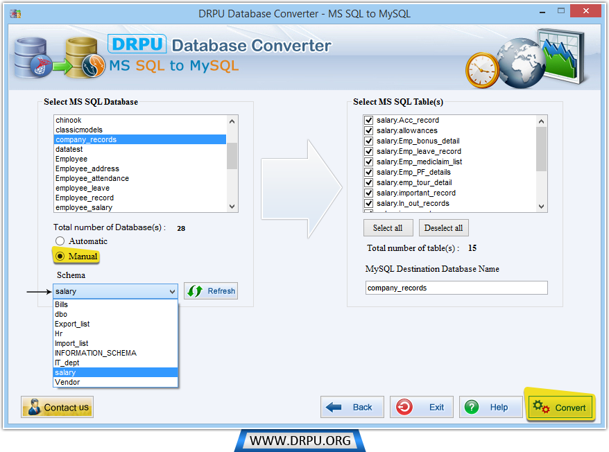
Task: Click Deselect all tables button
Action: click(x=443, y=228)
